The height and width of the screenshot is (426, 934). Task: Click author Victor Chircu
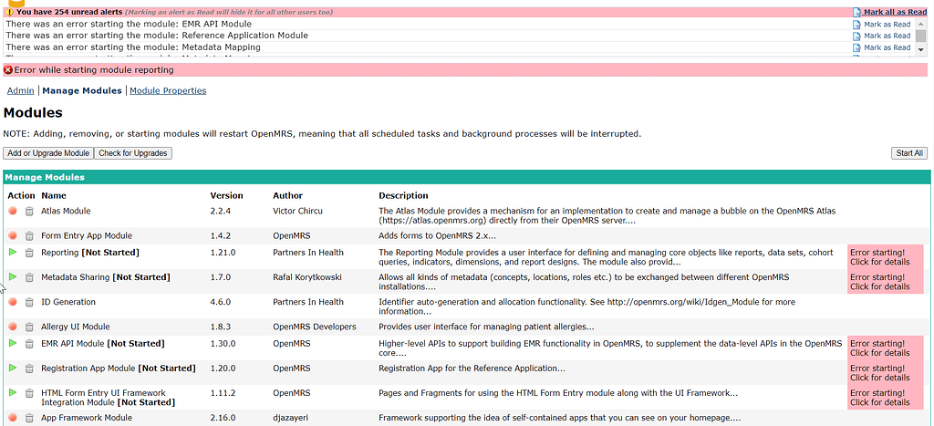pyautogui.click(x=296, y=211)
